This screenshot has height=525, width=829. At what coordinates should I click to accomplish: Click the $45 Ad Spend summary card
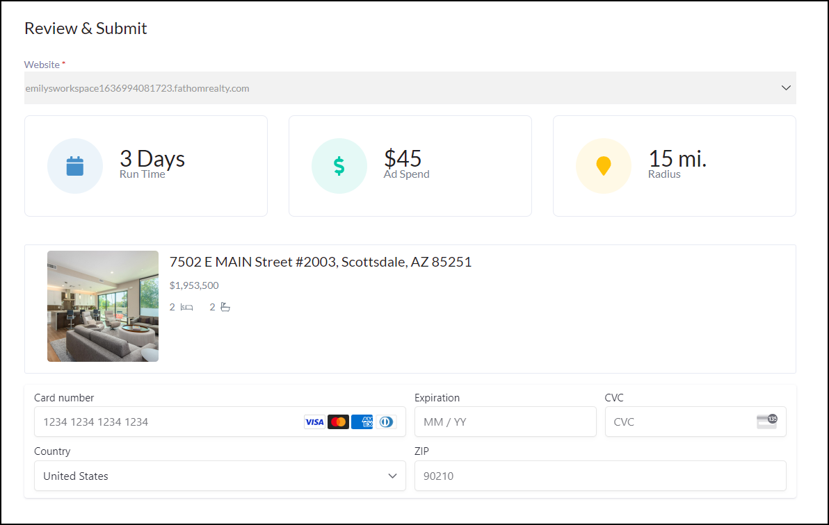[410, 166]
